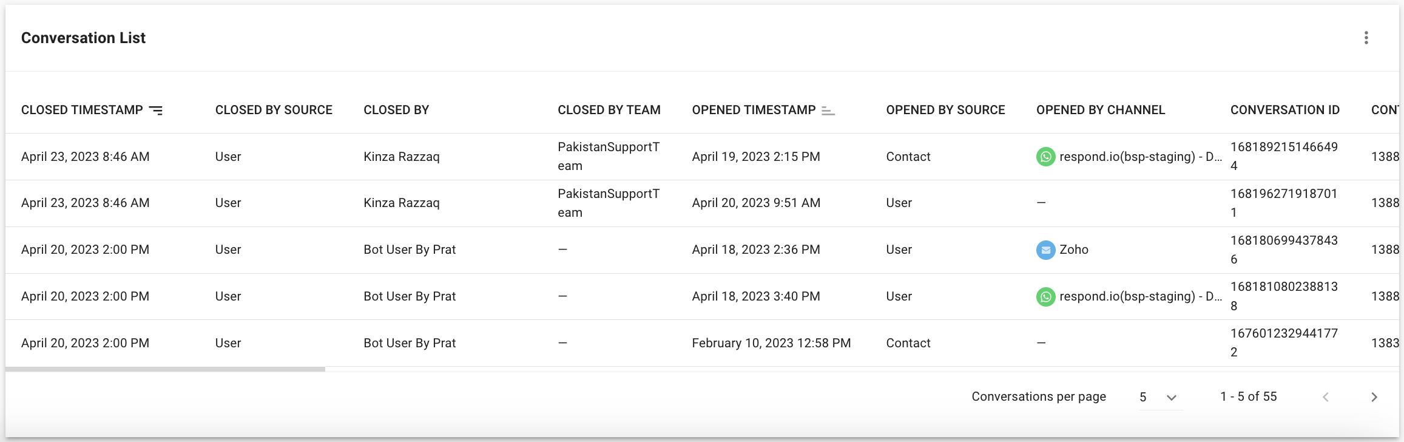Image resolution: width=1404 pixels, height=442 pixels.
Task: Click the WhatsApp icon in fourth row
Action: 1045,296
